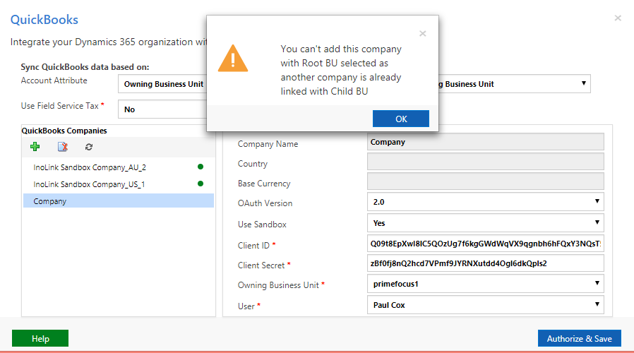Screen dimensions: 634x353
Task: Open the Use Field Service Tax dropdown
Action: (x=162, y=109)
